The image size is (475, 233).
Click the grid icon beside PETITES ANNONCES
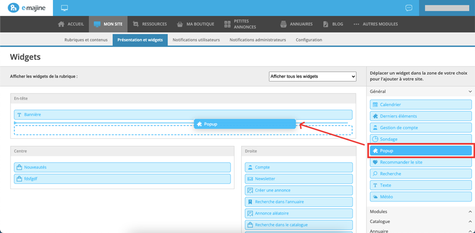click(x=227, y=24)
